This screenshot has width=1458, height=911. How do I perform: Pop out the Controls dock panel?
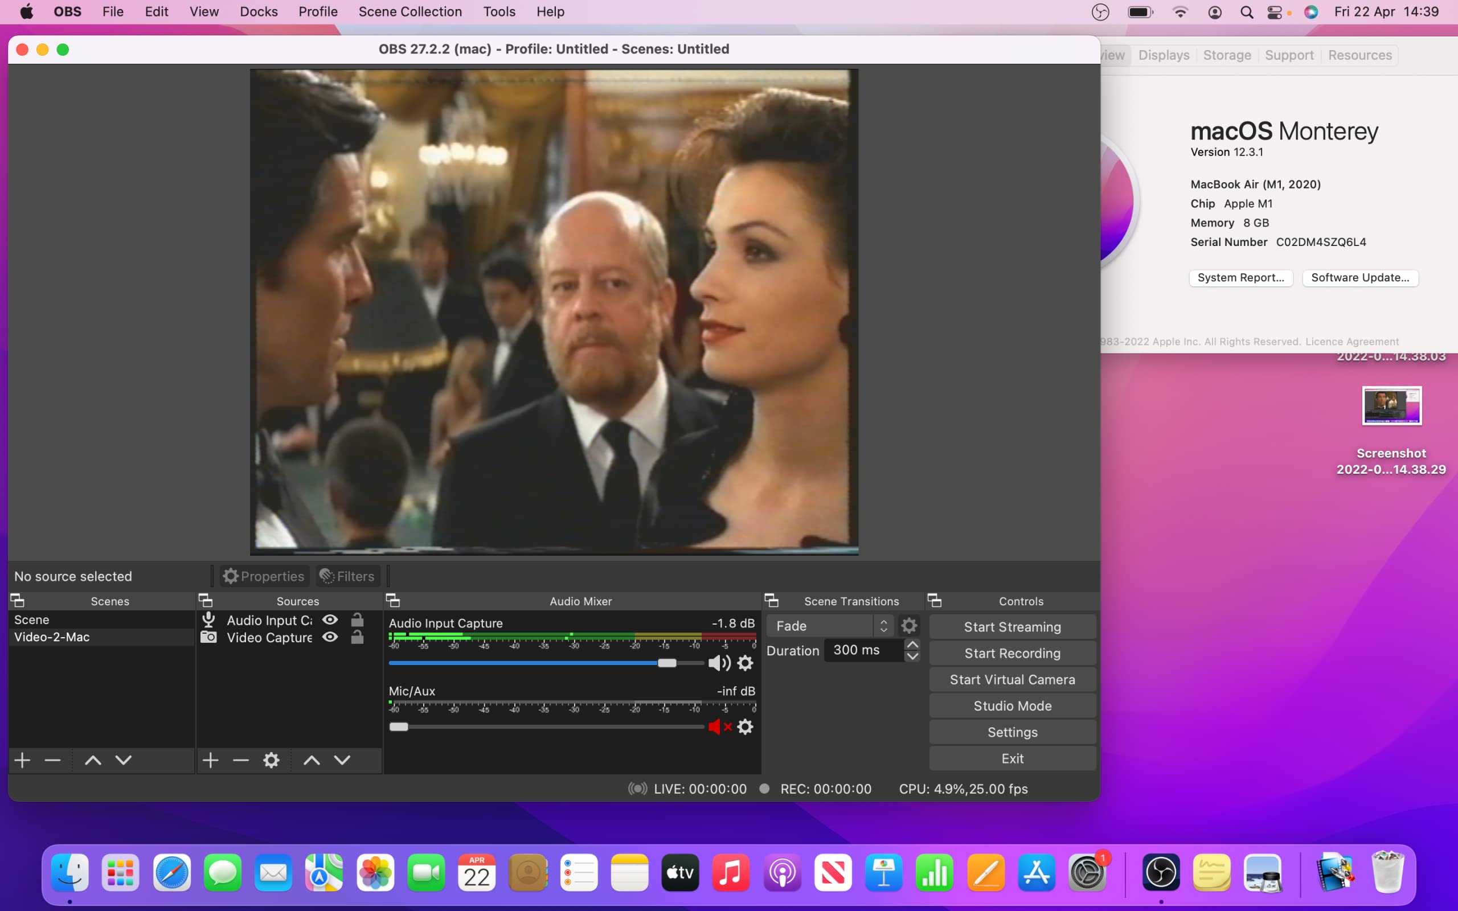(935, 600)
